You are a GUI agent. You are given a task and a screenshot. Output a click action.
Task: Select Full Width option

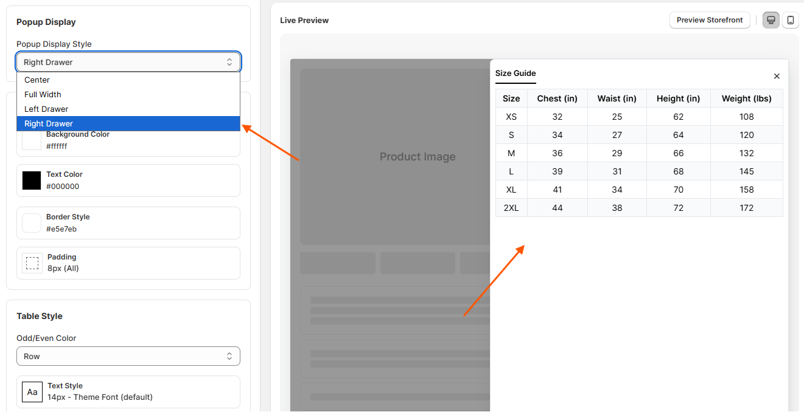click(128, 94)
